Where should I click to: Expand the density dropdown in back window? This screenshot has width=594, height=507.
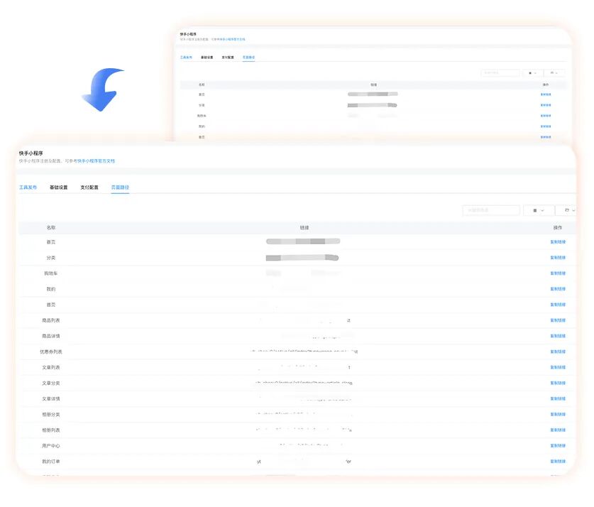tap(532, 72)
